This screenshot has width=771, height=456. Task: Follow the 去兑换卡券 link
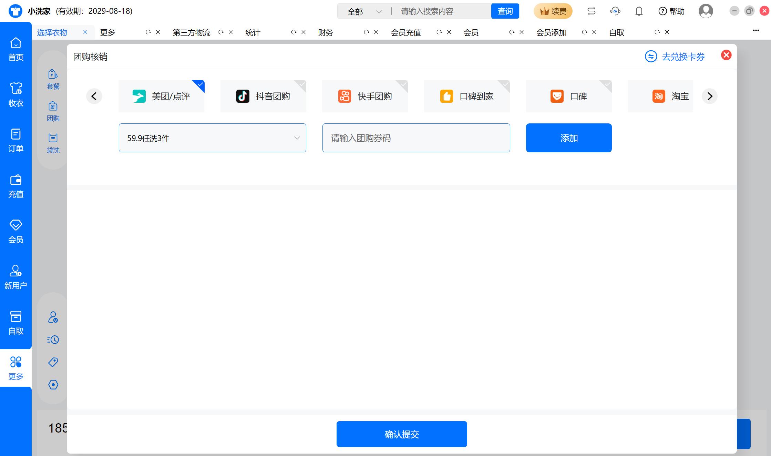coord(675,57)
